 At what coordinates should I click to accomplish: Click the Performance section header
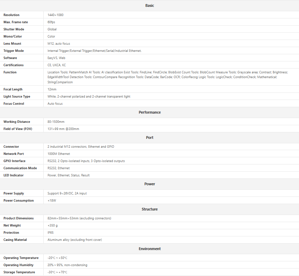coord(149,112)
